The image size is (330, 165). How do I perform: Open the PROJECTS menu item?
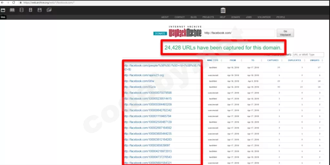208,17
